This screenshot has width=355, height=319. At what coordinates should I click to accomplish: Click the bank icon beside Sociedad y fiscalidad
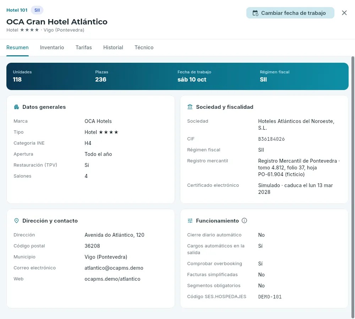[190, 107]
